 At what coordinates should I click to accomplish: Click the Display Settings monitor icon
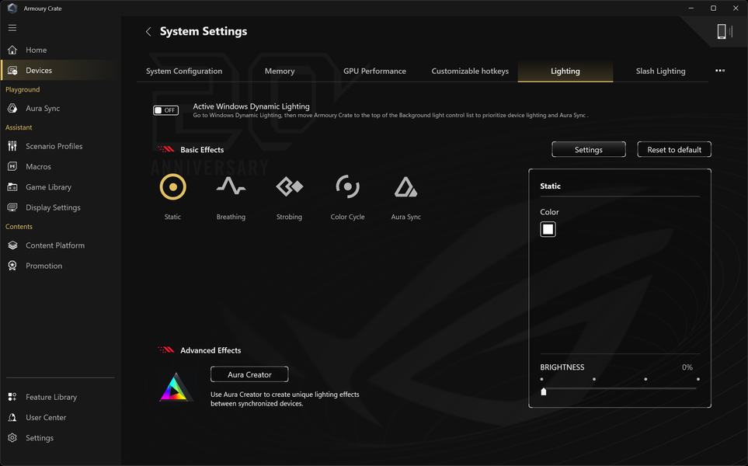click(x=12, y=207)
